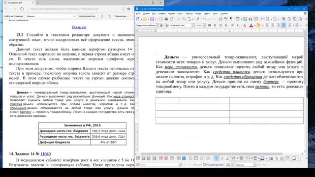This screenshot has height=177, width=315.
Task: Open paragraph style dropdown
Action: (157, 25)
